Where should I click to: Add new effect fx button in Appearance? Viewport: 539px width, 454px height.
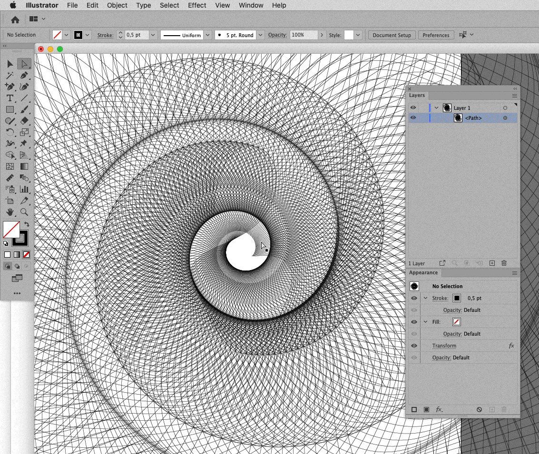coord(439,409)
